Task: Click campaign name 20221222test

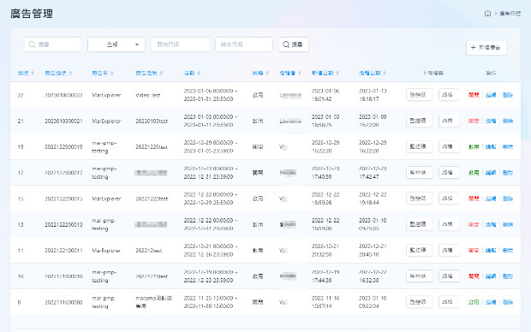Action: coord(152,199)
